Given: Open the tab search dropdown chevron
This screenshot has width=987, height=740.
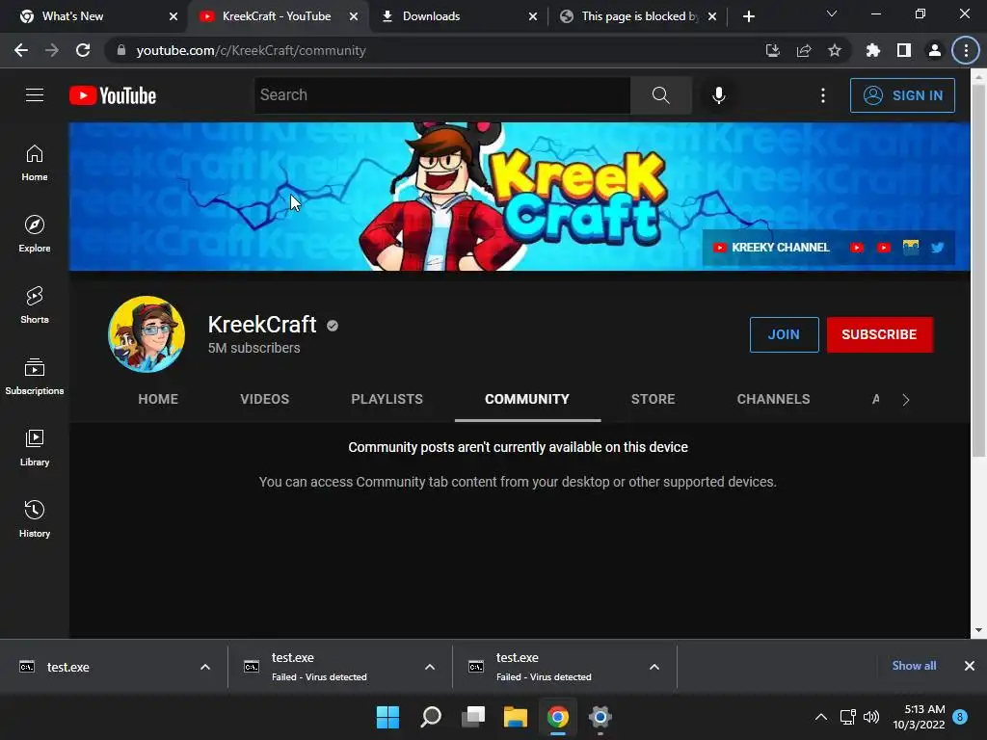Looking at the screenshot, I should 832,13.
